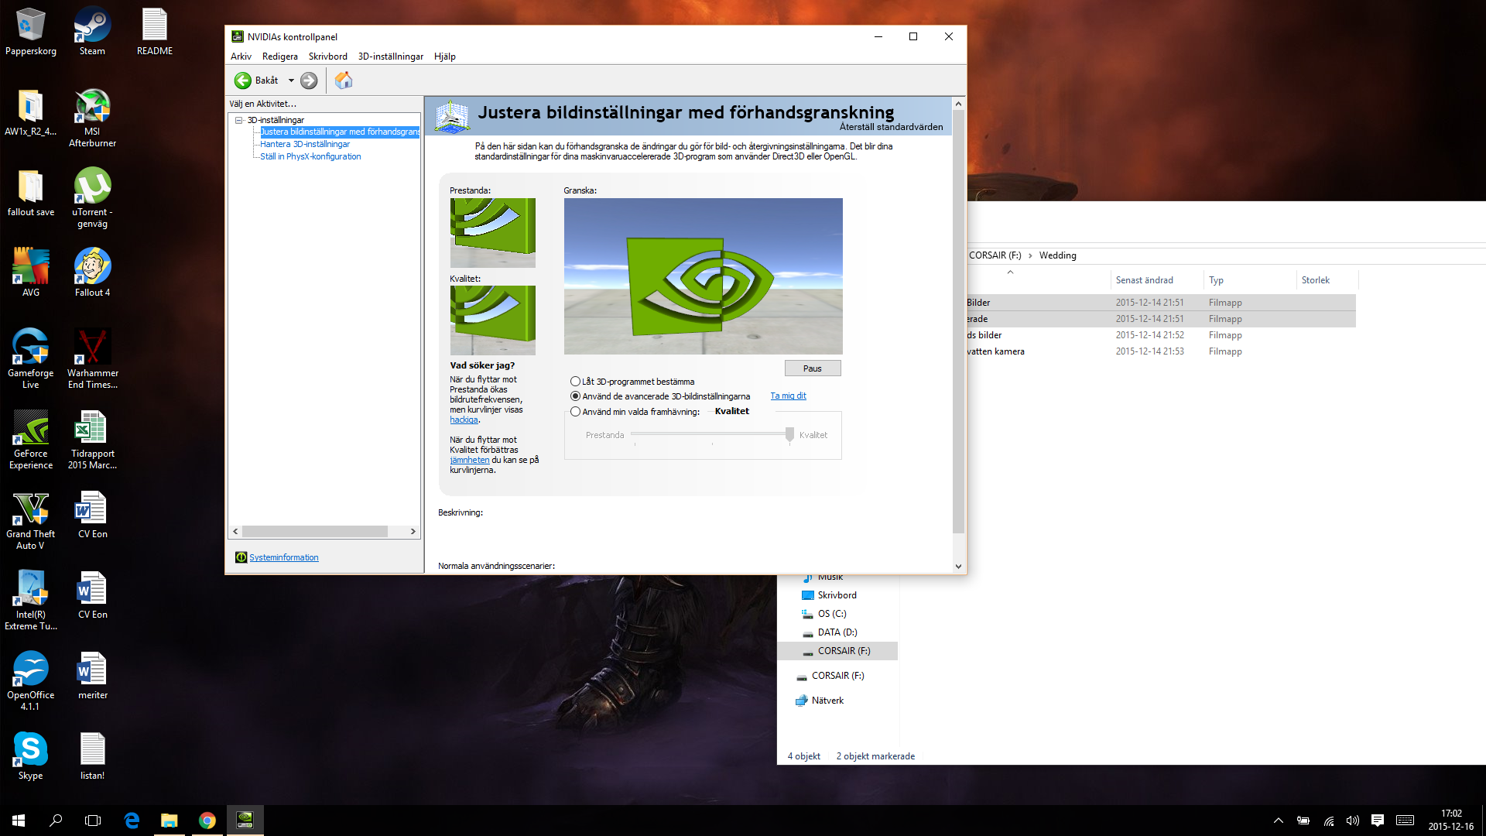
Task: Open Chrome from the taskbar
Action: (207, 821)
